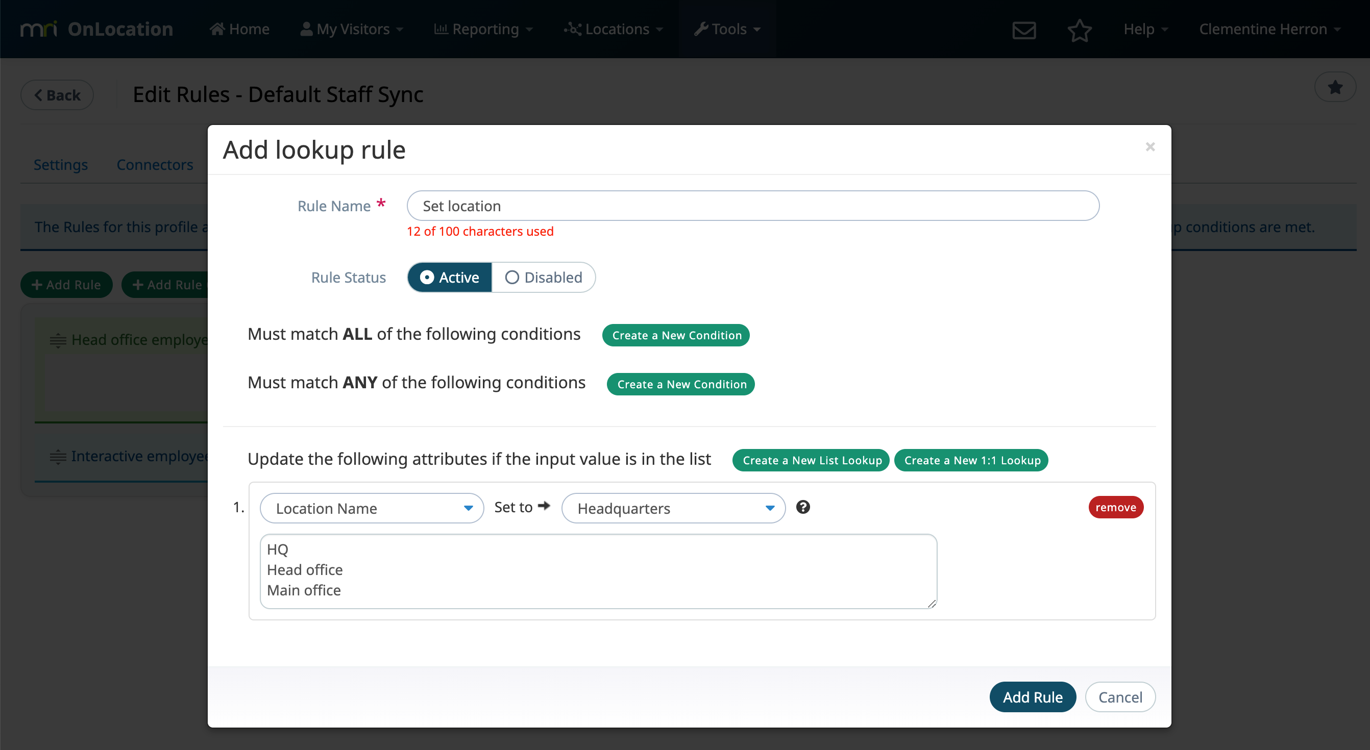Click the first green Add Rule button behind dialog

66,285
